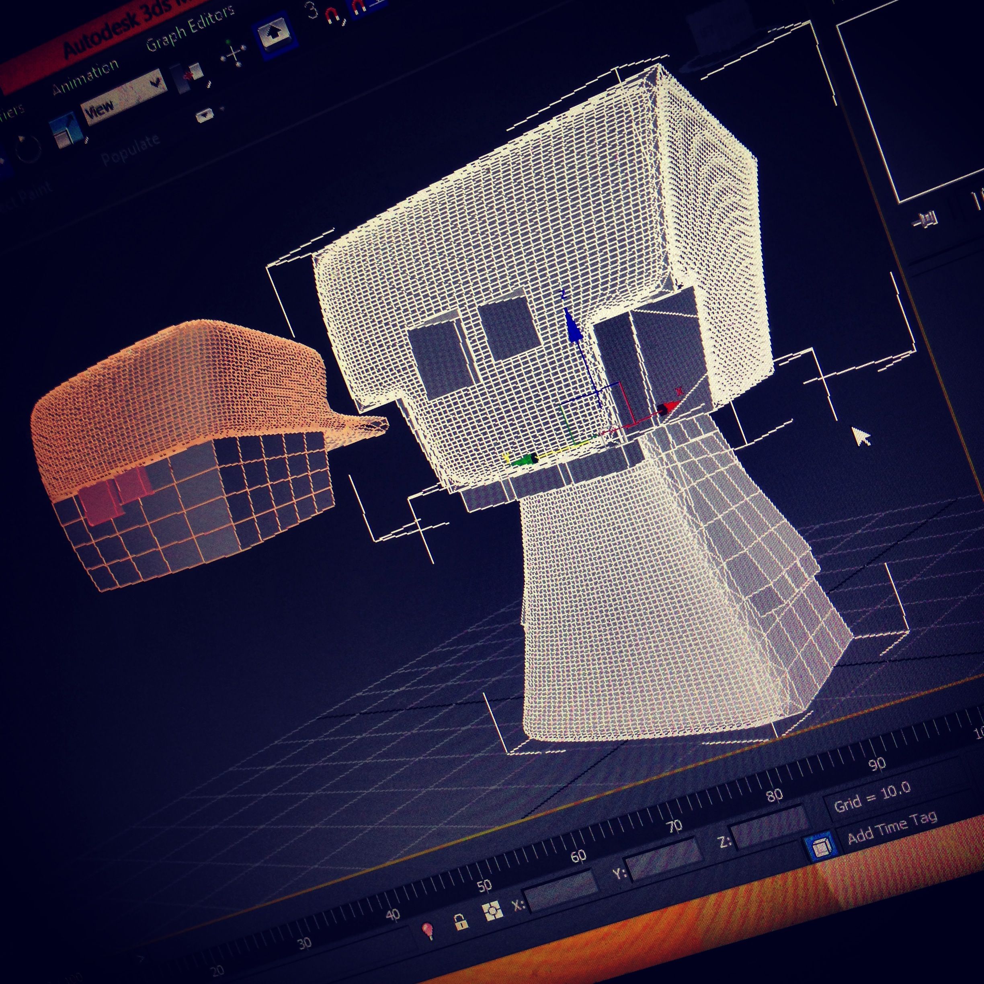Click the Grid = 10.0 status text
This screenshot has width=984, height=984.
pyautogui.click(x=872, y=798)
